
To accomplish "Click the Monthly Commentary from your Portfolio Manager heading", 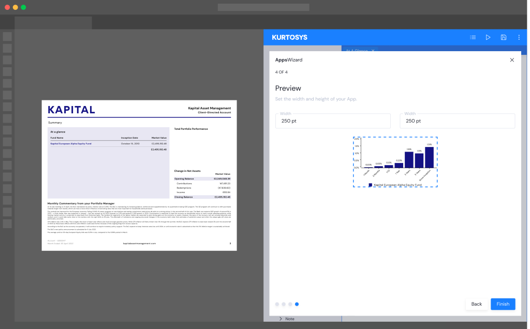I will [x=81, y=203].
